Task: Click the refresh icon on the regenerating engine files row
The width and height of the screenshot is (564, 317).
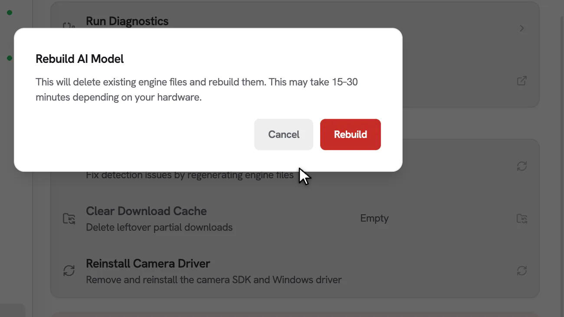Action: (x=522, y=166)
